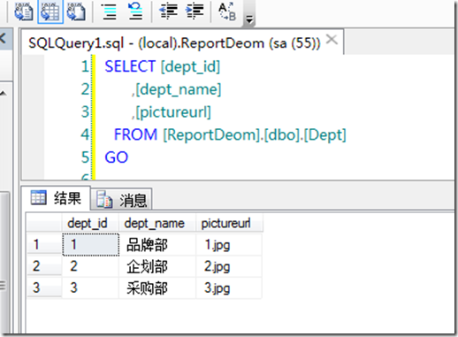Viewport: 458px width, 337px height.
Task: Open toolbar options dropdown arrow
Action: (x=249, y=19)
